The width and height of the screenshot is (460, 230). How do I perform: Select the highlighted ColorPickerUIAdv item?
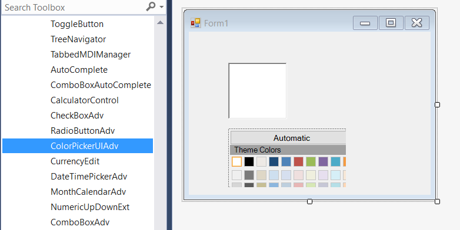(78, 146)
